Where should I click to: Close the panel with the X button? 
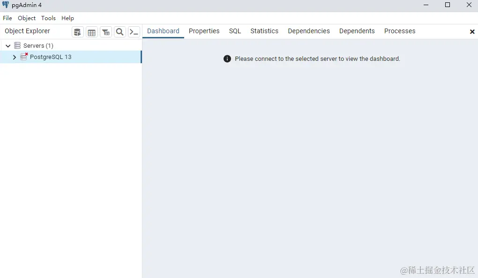click(472, 32)
